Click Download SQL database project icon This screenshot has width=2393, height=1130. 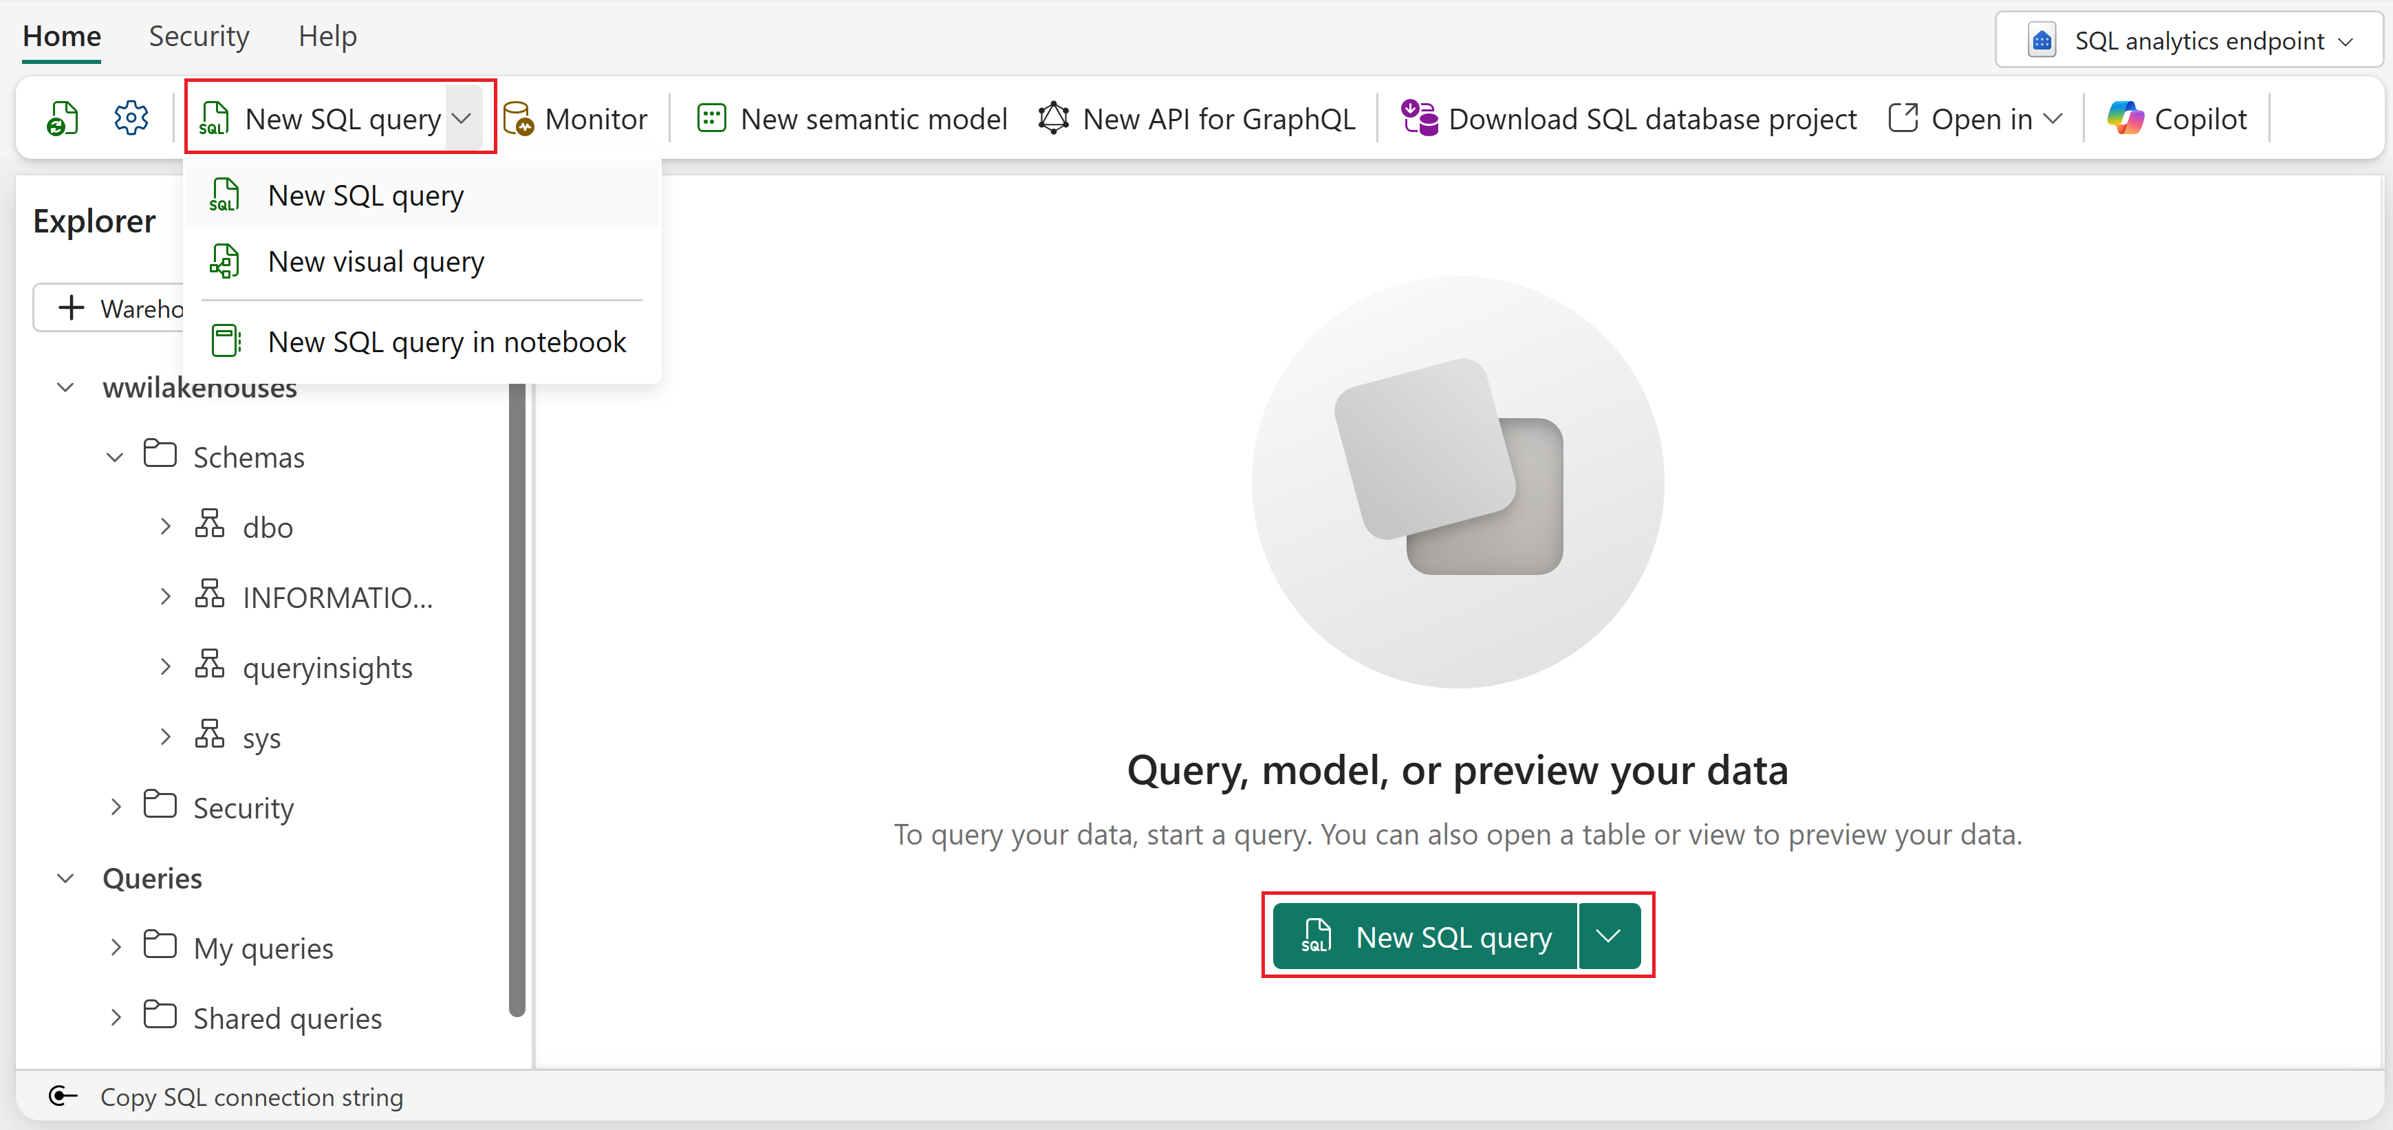coord(1418,119)
